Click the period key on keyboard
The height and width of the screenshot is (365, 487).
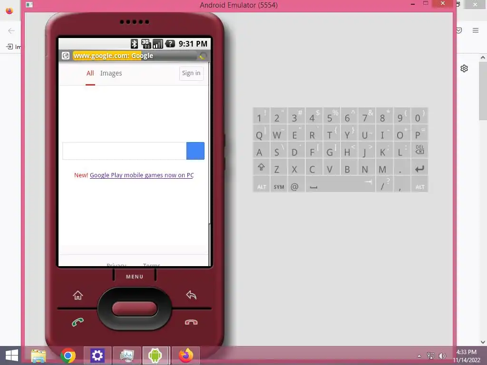(402, 168)
